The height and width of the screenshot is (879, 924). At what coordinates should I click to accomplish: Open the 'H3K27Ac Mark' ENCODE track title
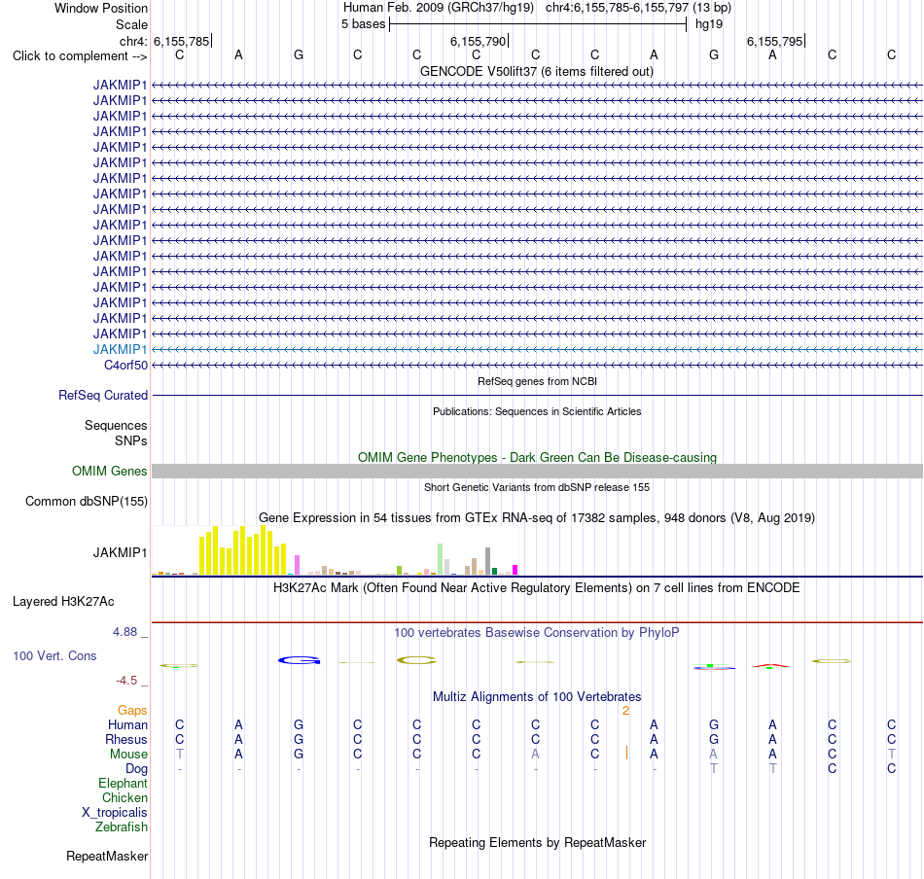coord(536,588)
